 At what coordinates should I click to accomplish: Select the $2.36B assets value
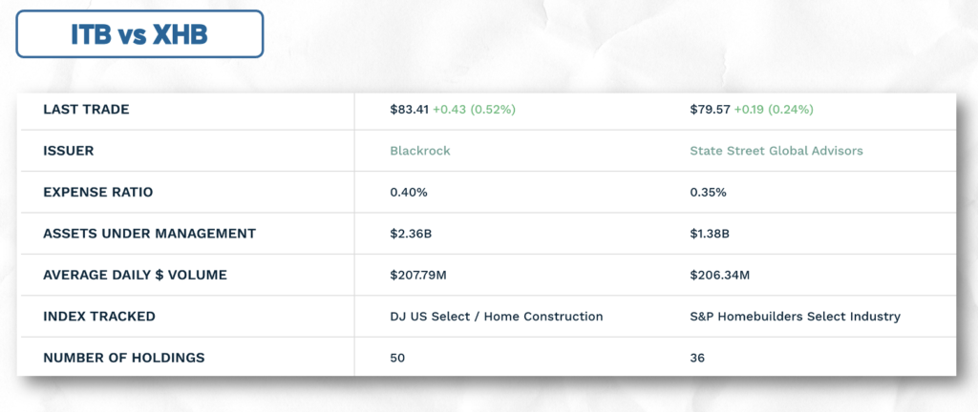[409, 234]
